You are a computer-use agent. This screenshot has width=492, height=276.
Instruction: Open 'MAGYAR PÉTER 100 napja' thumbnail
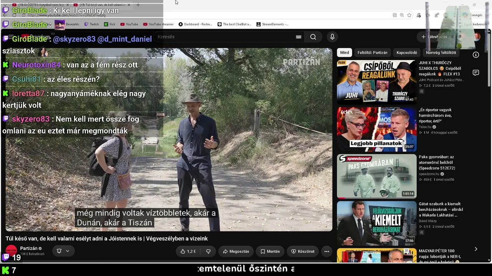[377, 256]
